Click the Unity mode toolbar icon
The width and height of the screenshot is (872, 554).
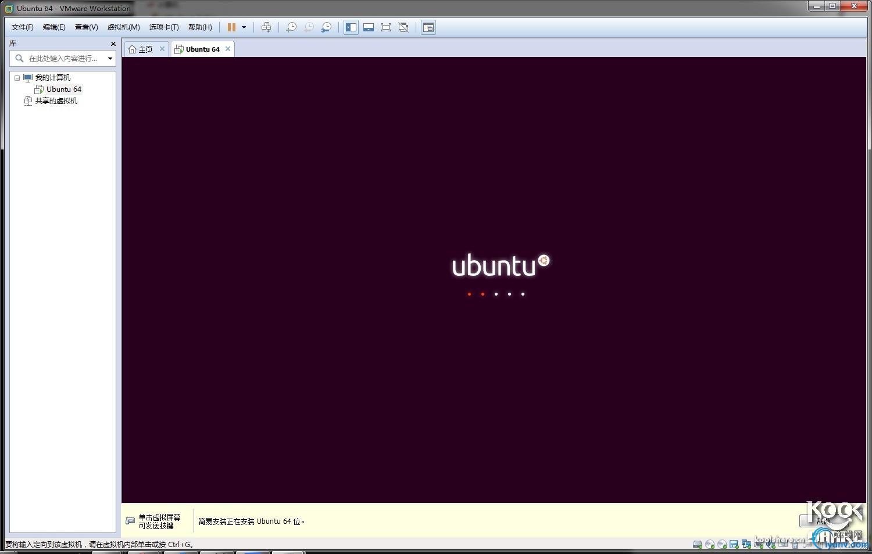[x=403, y=27]
